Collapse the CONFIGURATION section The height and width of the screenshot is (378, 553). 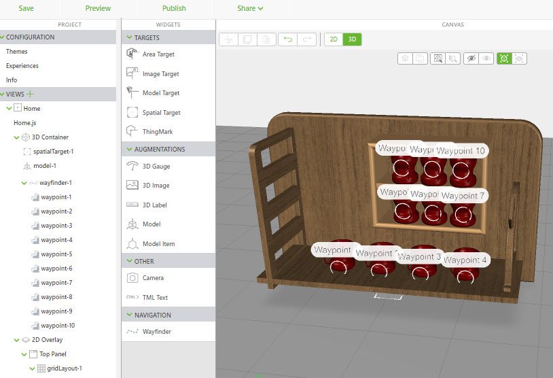click(3, 37)
